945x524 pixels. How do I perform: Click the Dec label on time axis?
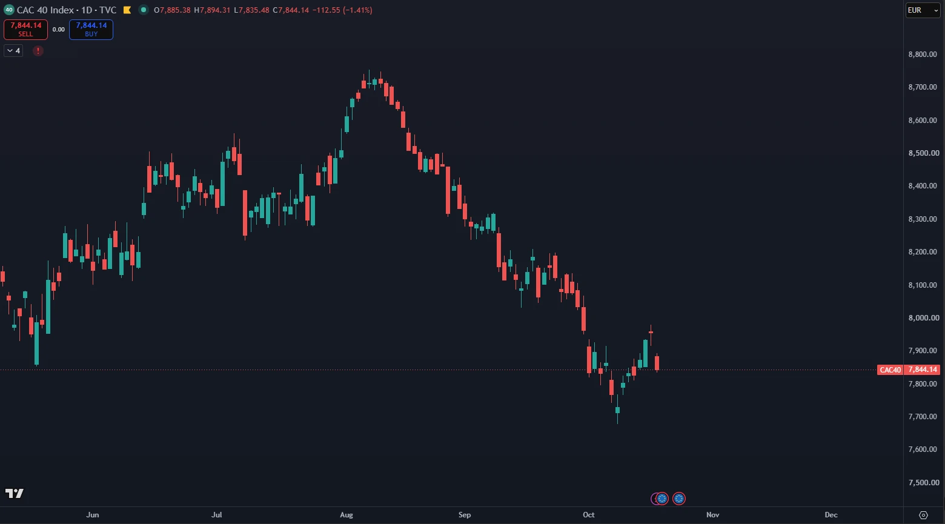pyautogui.click(x=831, y=515)
